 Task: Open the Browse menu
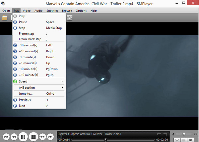(x=67, y=11)
